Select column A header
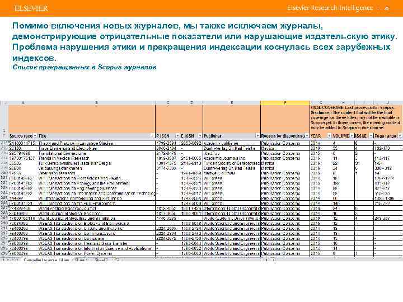Viewport: 403px width, 302px height. coord(23,103)
